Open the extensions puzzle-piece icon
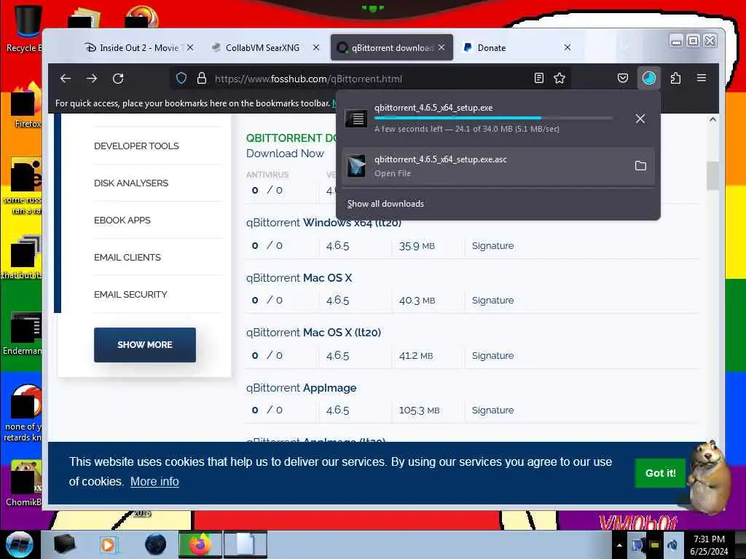 [675, 78]
